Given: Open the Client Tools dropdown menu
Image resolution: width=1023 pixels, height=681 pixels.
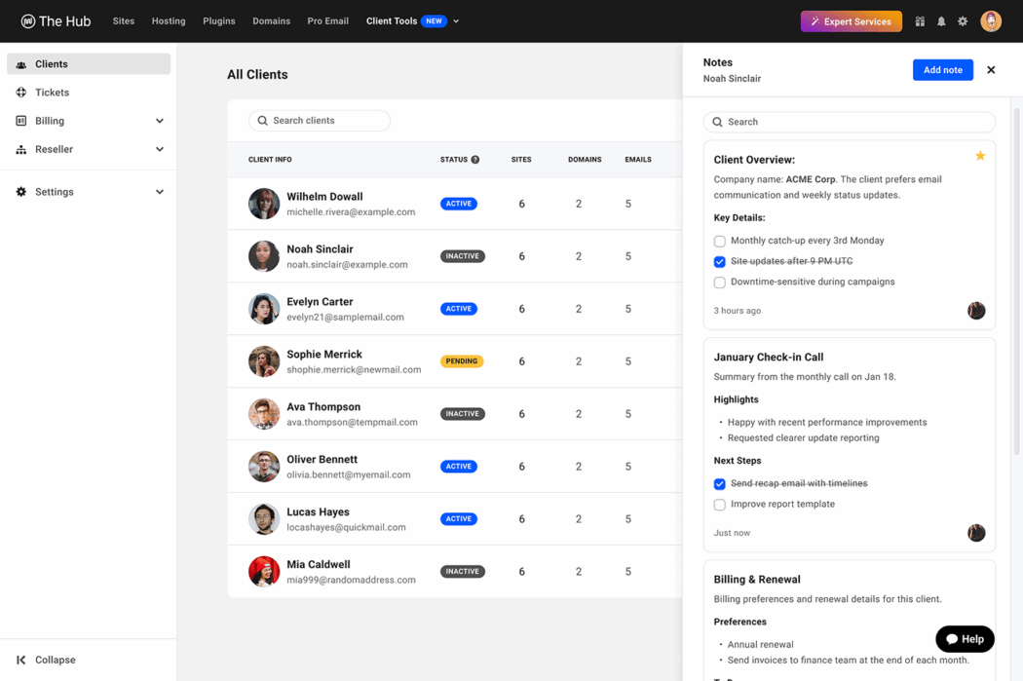Looking at the screenshot, I should click(x=456, y=20).
